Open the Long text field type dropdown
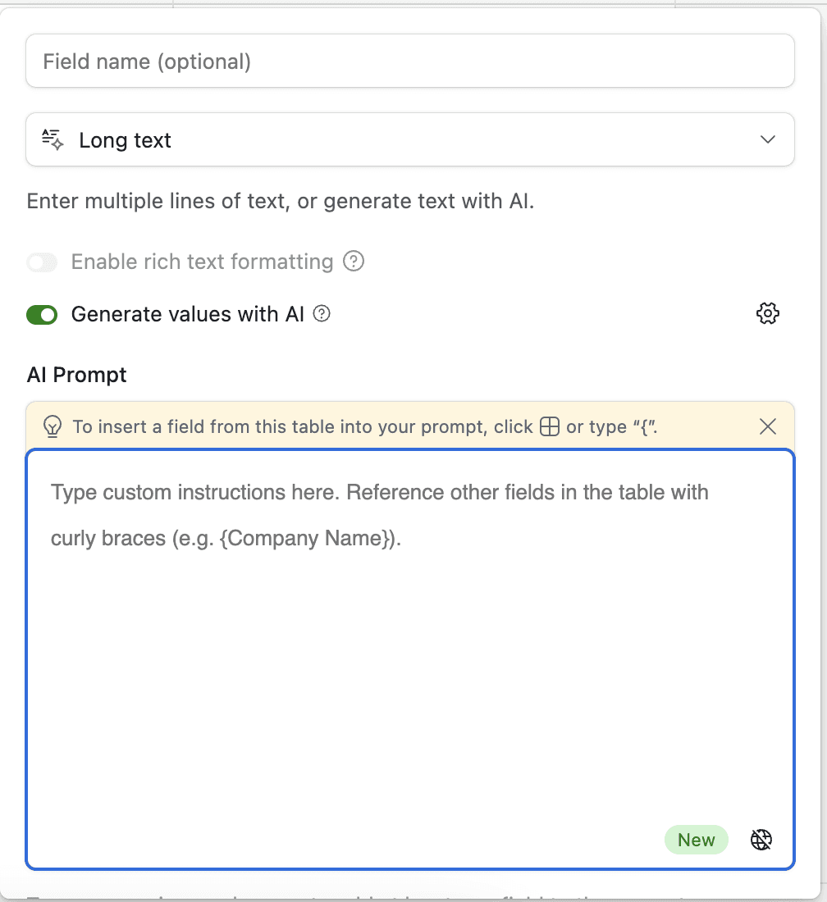The width and height of the screenshot is (827, 902). pyautogui.click(x=409, y=139)
